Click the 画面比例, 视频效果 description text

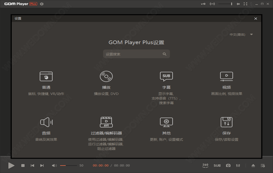click(x=226, y=94)
